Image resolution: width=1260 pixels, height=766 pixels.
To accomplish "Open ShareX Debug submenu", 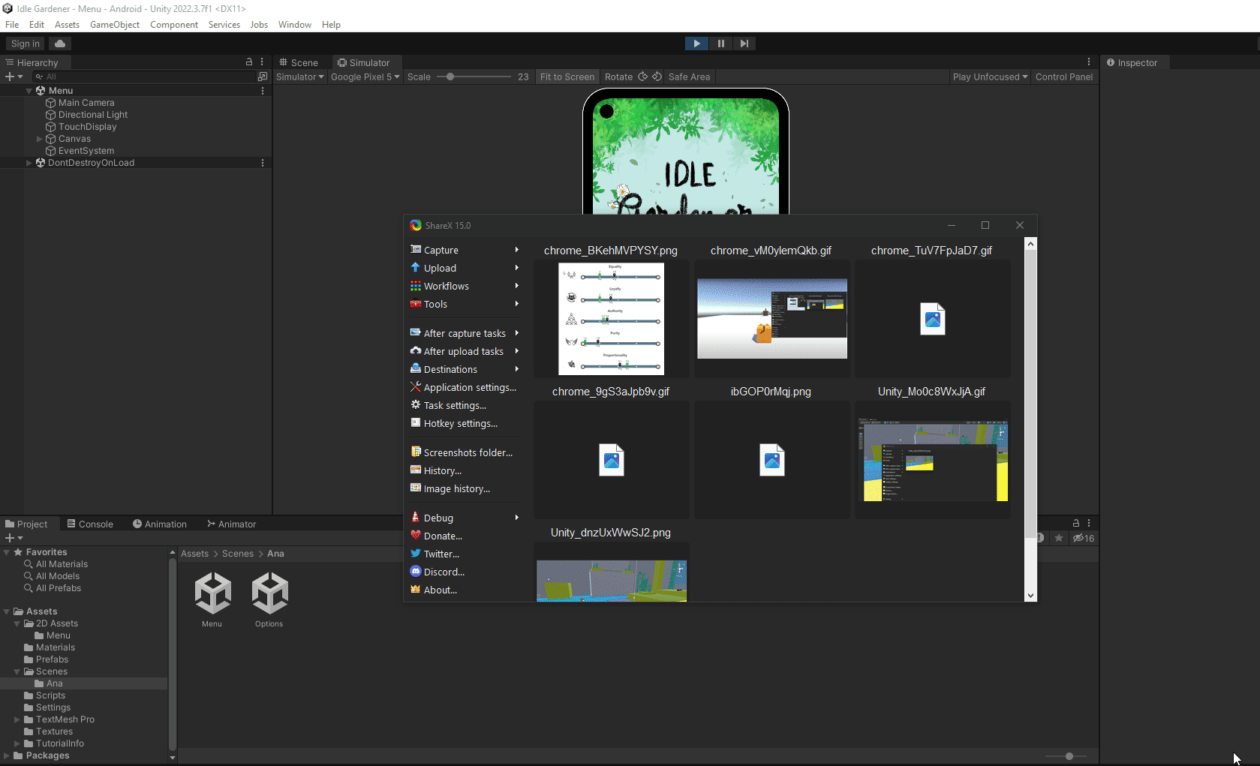I will pos(465,518).
